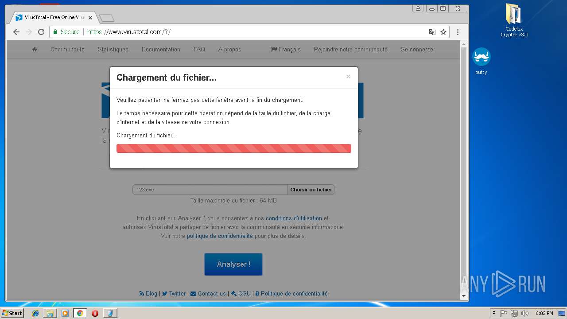Click Se connecter link
567x319 pixels.
point(418,50)
